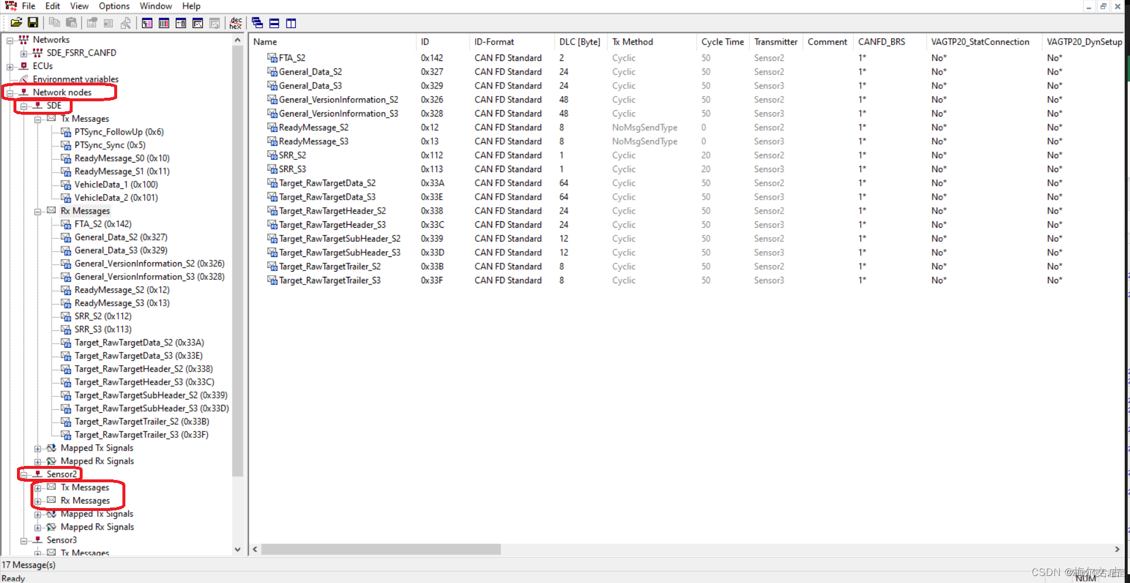1130x583 pixels.
Task: Click the Mapped Tx Signals icon under SDE
Action: pyautogui.click(x=52, y=448)
